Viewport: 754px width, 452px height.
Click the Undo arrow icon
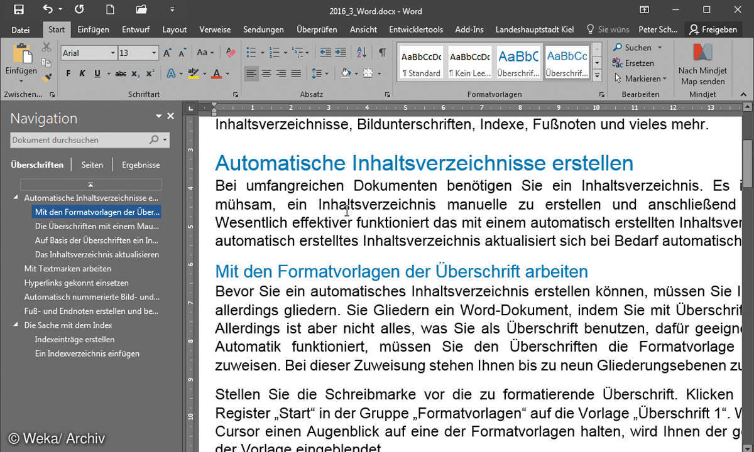[x=48, y=9]
